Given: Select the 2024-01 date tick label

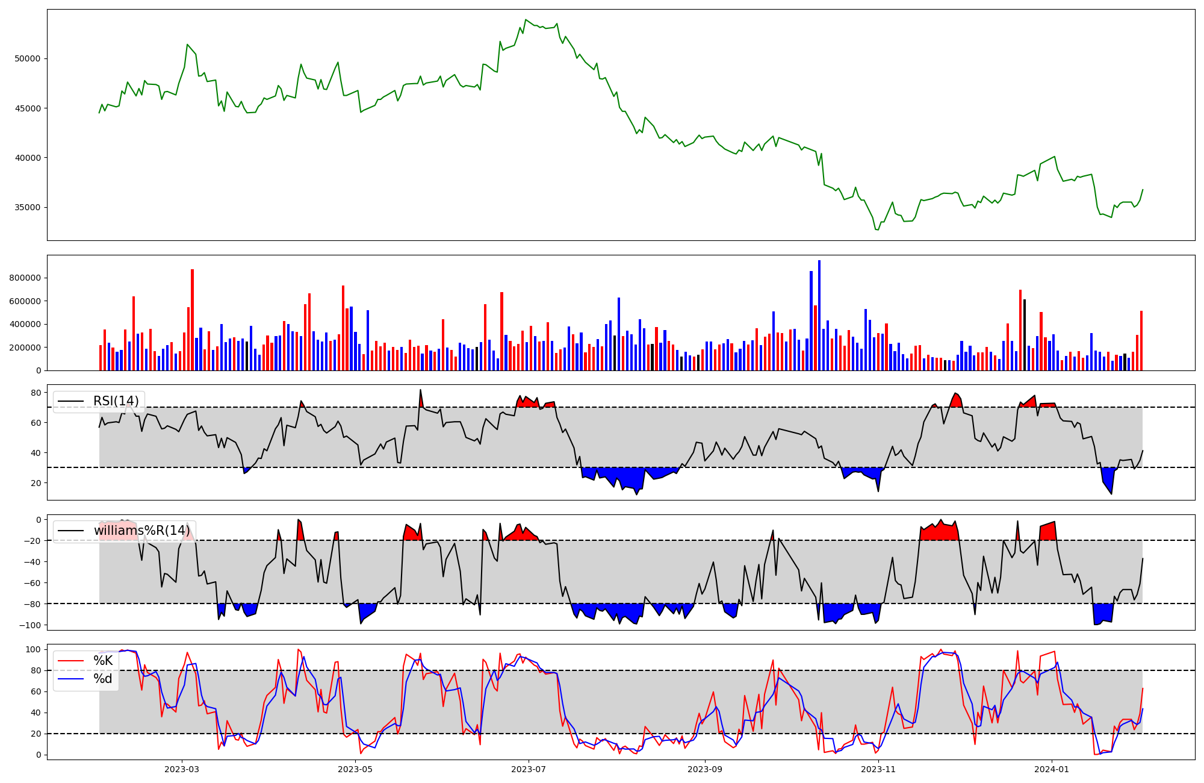Looking at the screenshot, I should coord(1052,769).
